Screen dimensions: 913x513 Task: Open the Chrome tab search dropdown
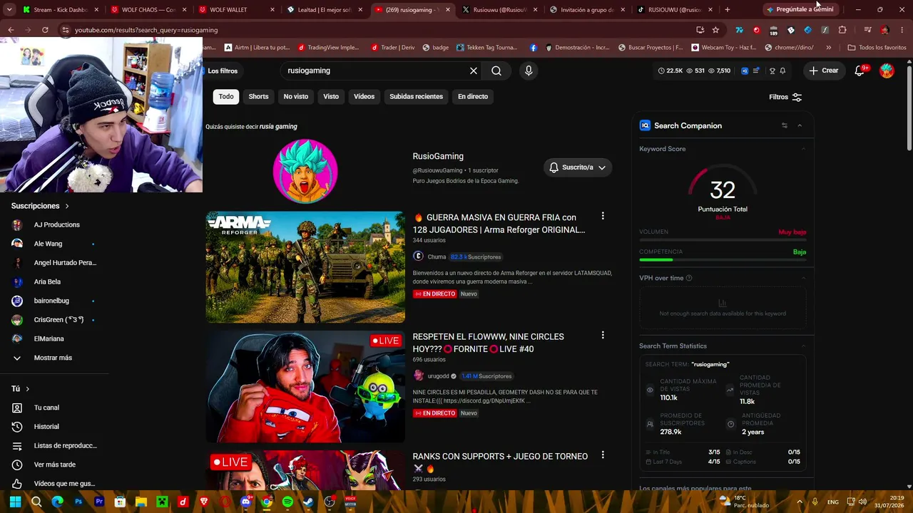(x=9, y=9)
